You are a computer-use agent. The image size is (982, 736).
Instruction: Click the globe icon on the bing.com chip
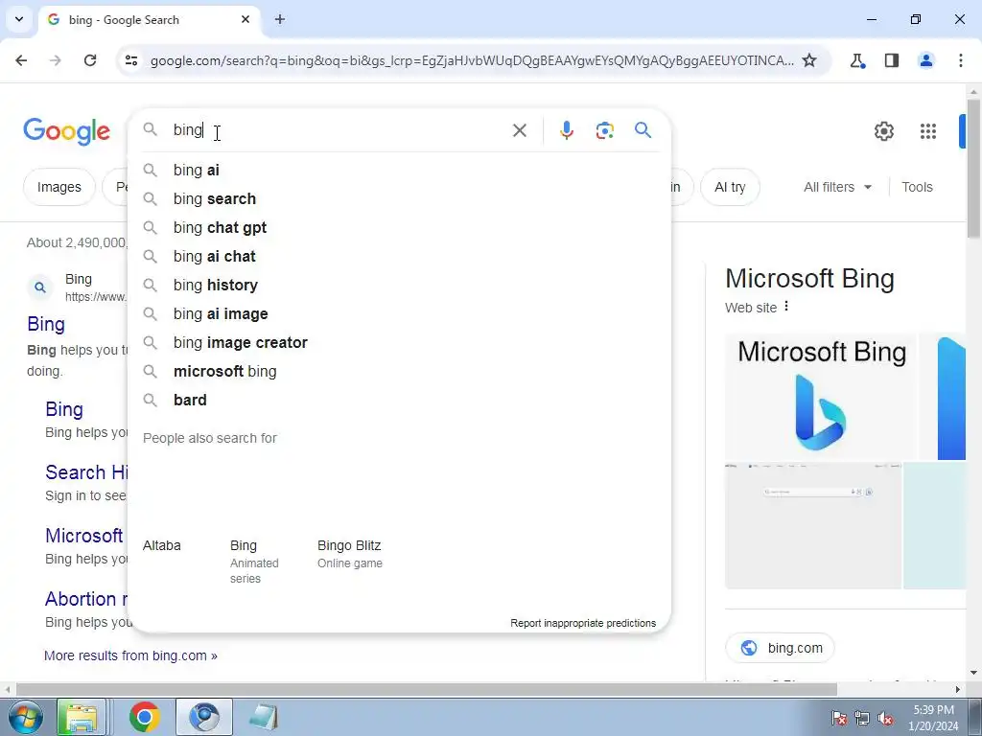[748, 648]
